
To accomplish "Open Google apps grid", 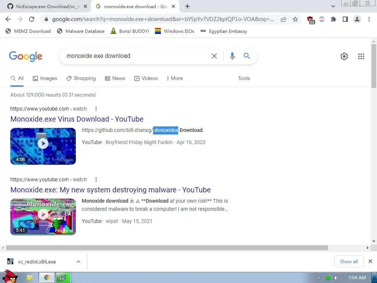I will tap(361, 56).
